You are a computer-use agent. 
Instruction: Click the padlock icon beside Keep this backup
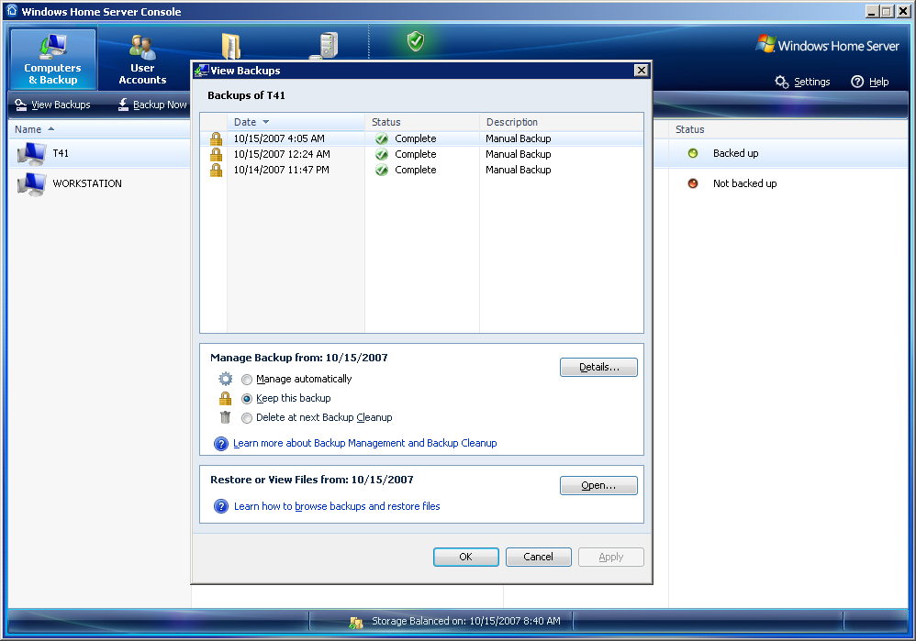[x=226, y=398]
